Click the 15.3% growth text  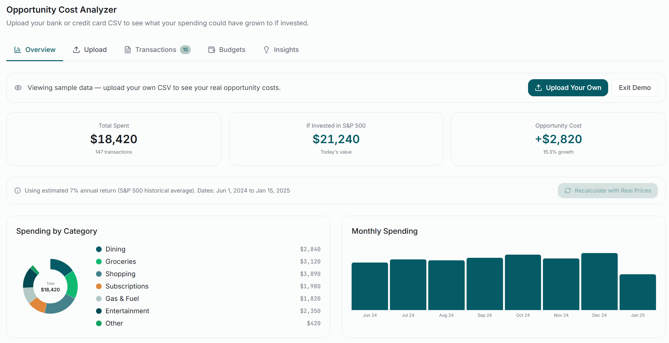[x=558, y=152]
